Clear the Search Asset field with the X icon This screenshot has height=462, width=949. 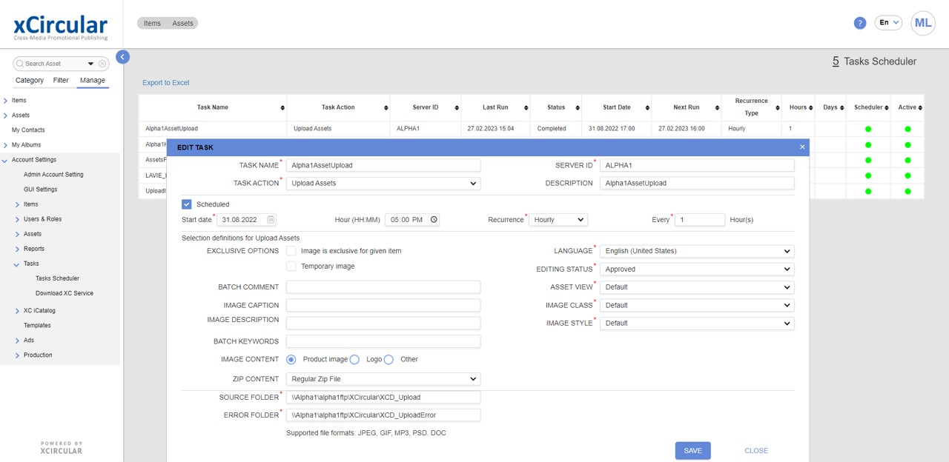tap(103, 64)
